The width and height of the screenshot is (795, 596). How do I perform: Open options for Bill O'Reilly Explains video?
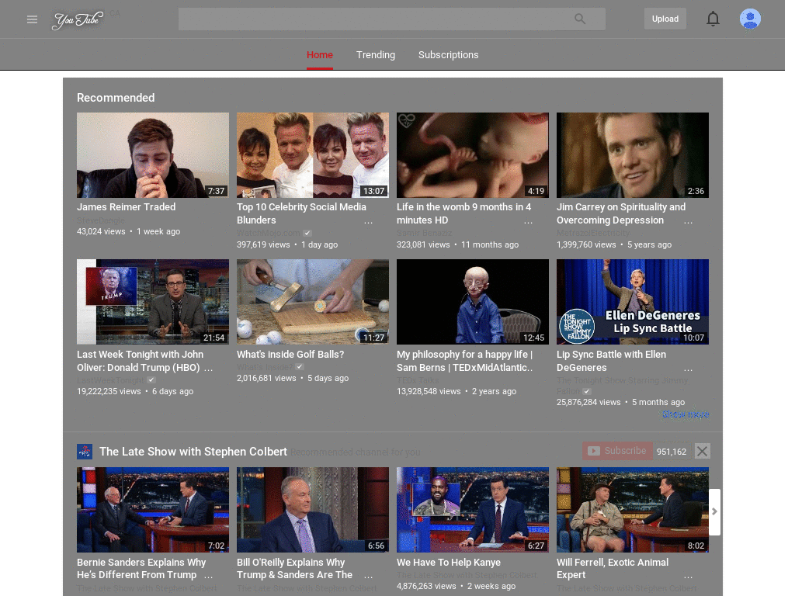(x=368, y=577)
